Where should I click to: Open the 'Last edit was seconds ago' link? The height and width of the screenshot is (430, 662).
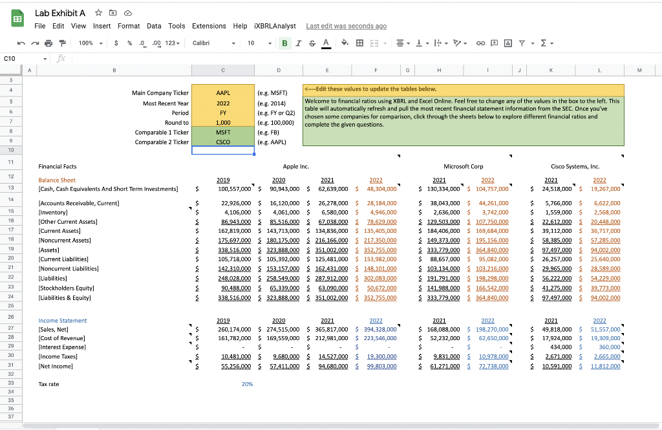click(347, 27)
